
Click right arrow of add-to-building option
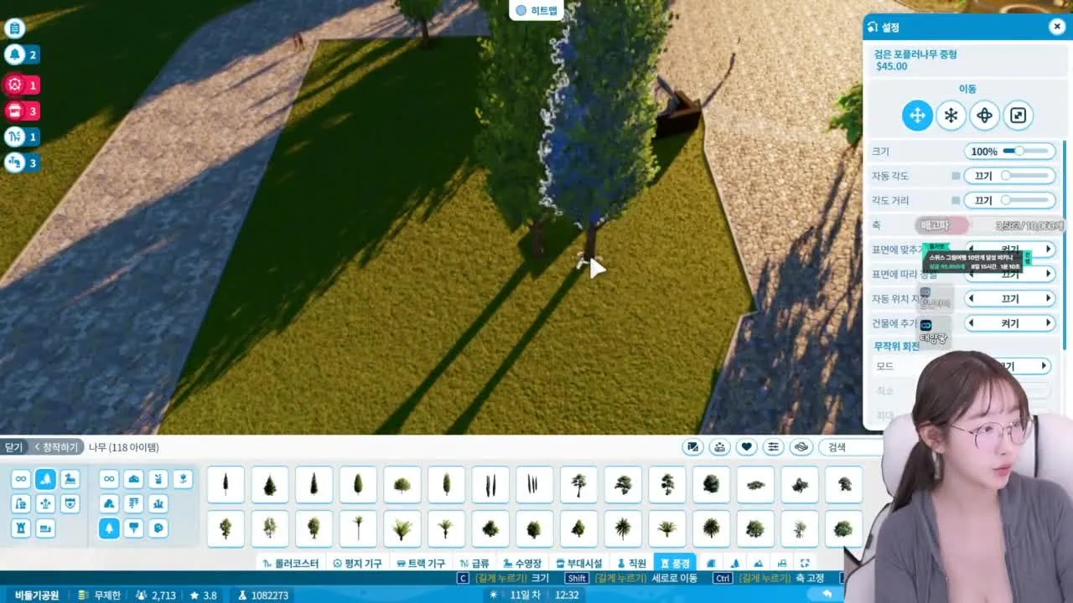click(x=1048, y=323)
